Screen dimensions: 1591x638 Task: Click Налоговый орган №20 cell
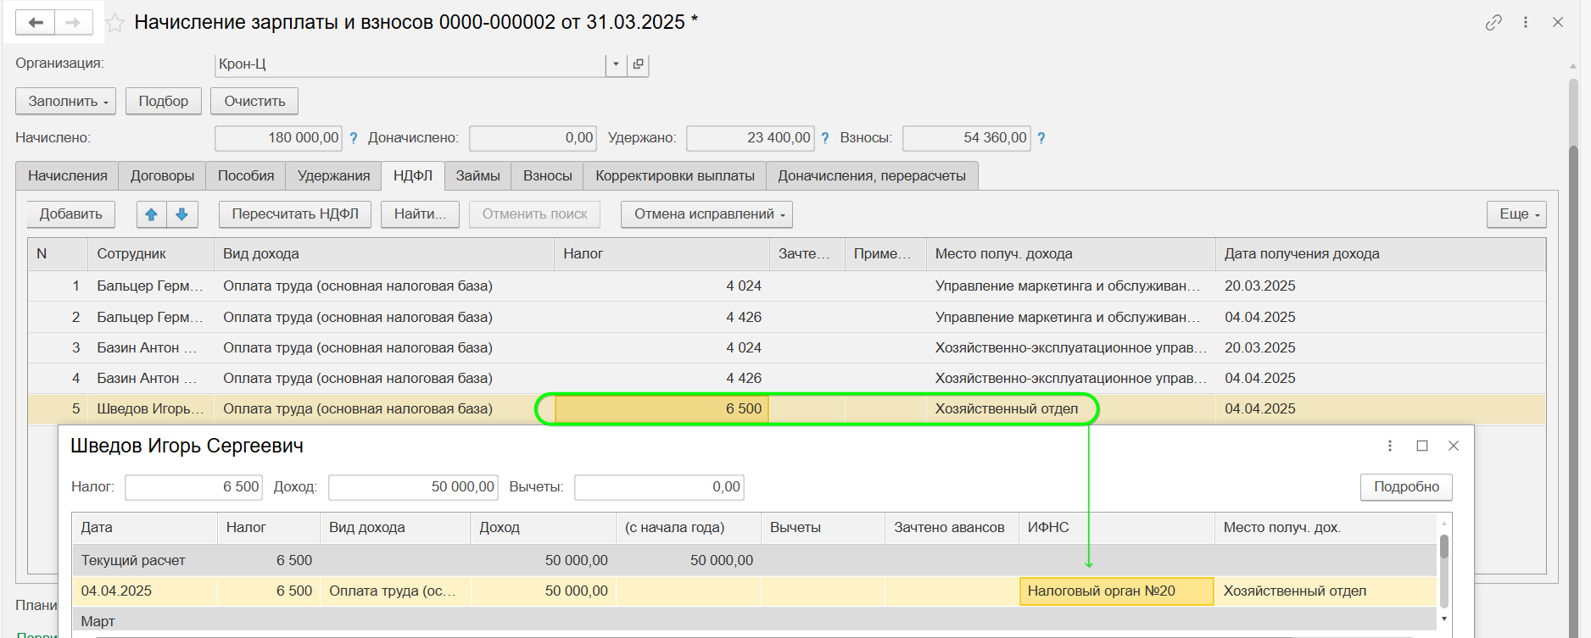point(1116,591)
